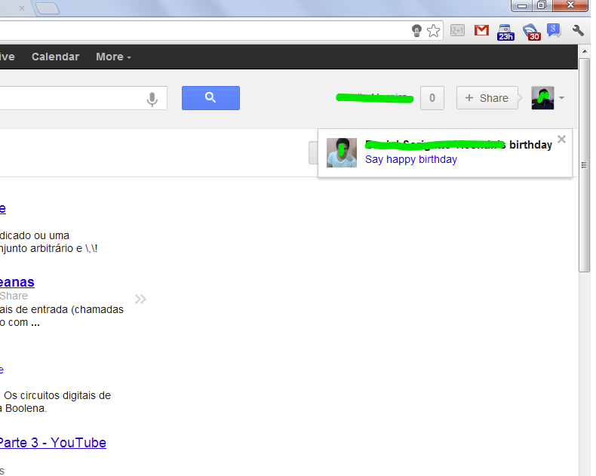596x476 pixels.
Task: Click the Google +1 extension icon
Action: 457,31
